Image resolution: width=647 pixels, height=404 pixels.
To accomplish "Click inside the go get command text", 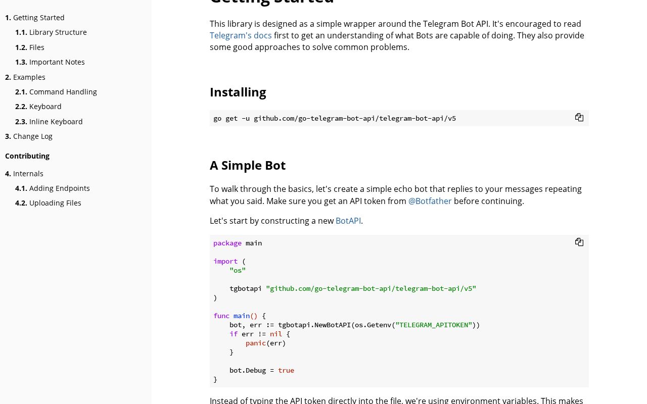I will (335, 118).
